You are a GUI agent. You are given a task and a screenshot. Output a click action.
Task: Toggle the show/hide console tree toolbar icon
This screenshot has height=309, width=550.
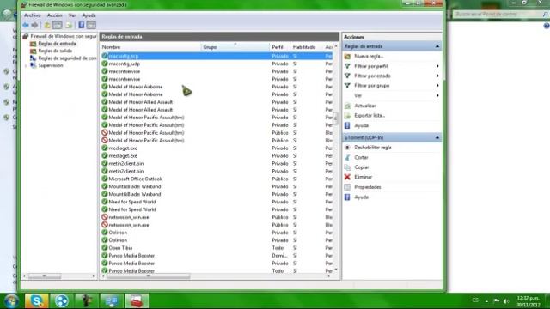click(x=57, y=25)
